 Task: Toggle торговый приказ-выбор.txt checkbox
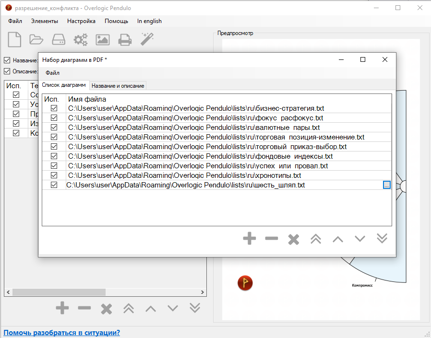coord(54,147)
